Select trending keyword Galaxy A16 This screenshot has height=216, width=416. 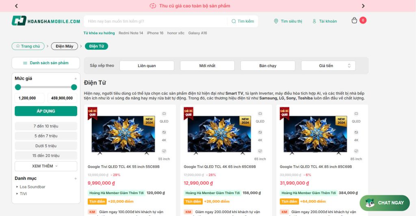click(x=198, y=33)
